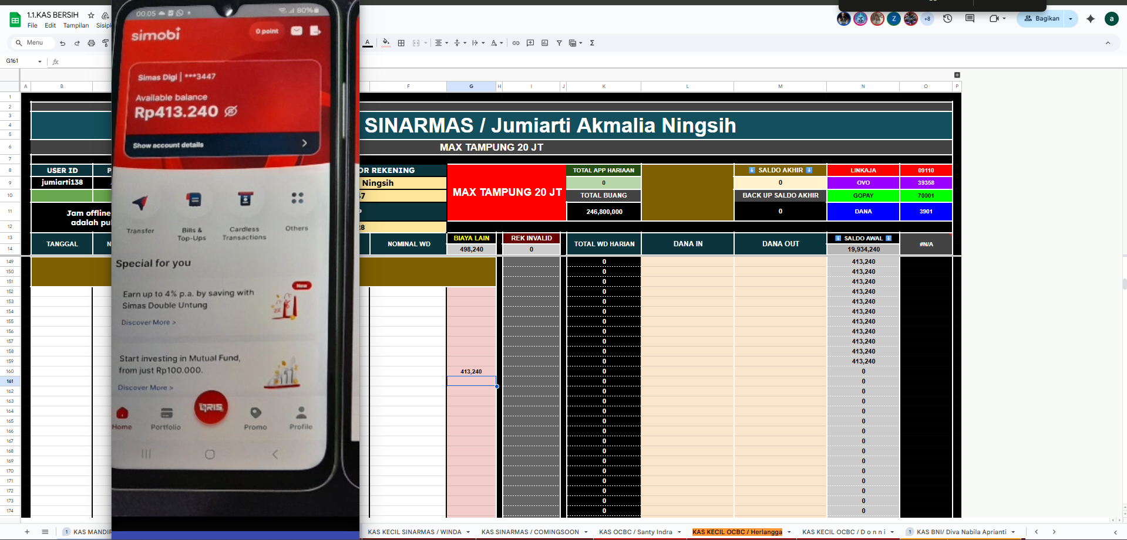Show the +8 more collaborators
This screenshot has height=540, width=1127.
[x=927, y=19]
